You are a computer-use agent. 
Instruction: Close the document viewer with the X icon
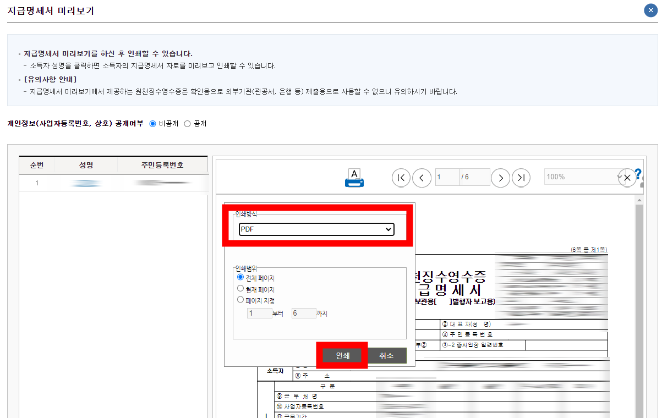point(627,177)
